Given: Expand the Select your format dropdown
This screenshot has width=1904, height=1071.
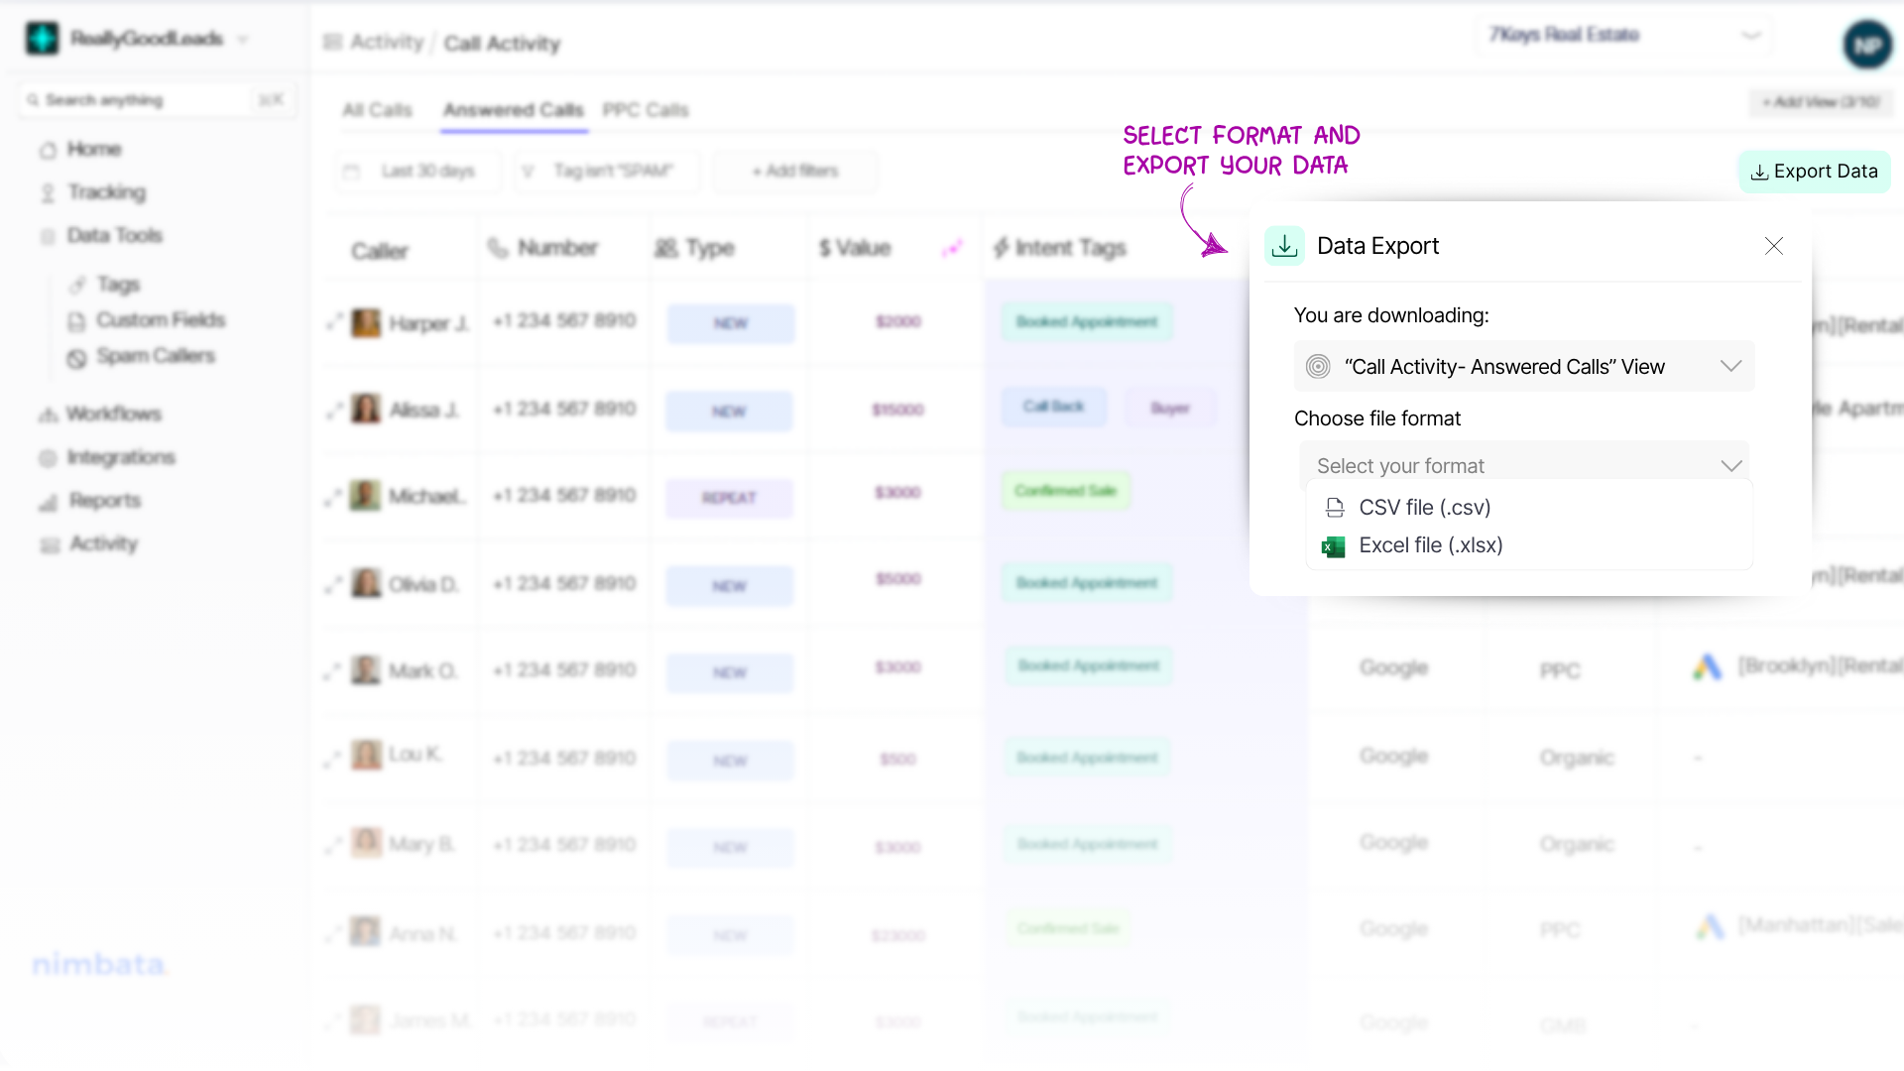Looking at the screenshot, I should click(x=1523, y=465).
